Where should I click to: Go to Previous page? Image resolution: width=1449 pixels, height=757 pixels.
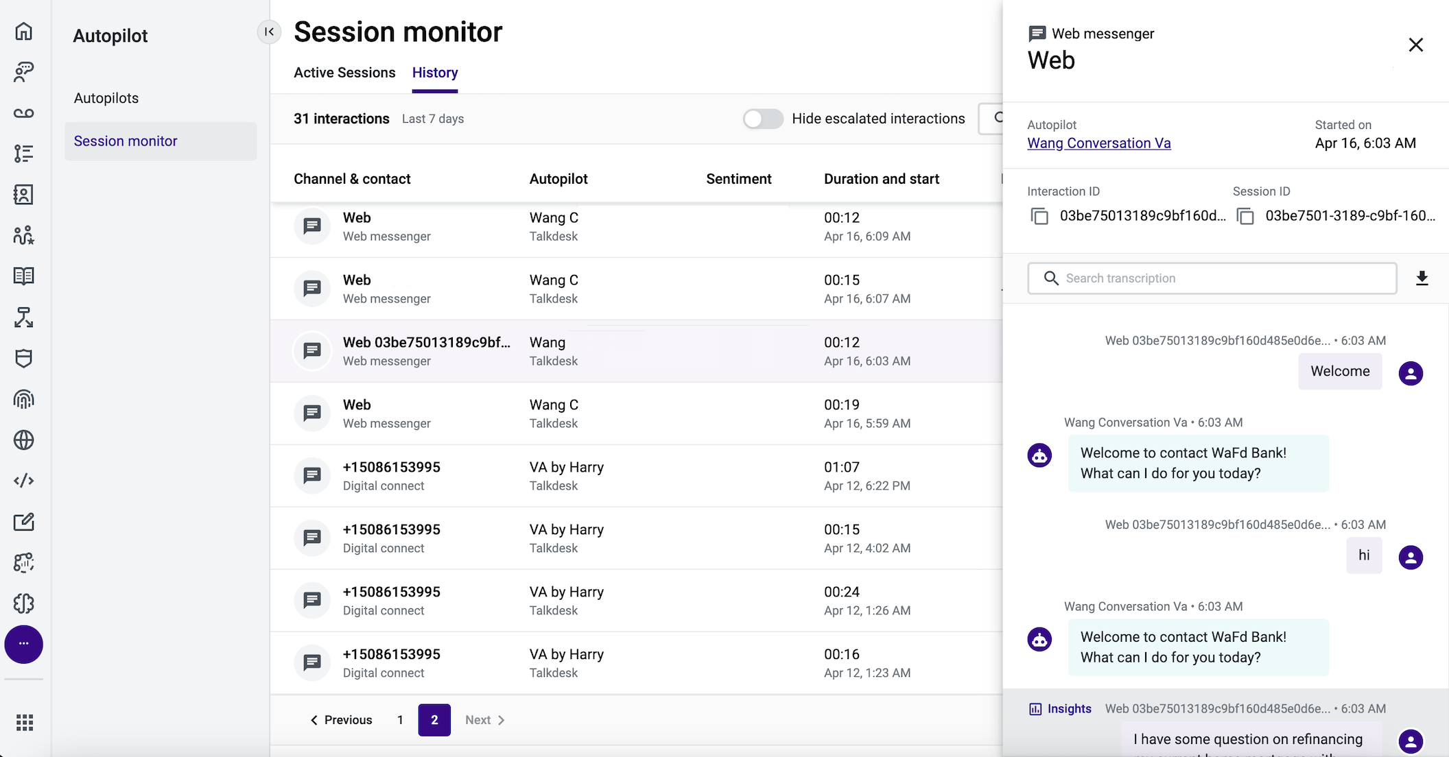pos(341,720)
